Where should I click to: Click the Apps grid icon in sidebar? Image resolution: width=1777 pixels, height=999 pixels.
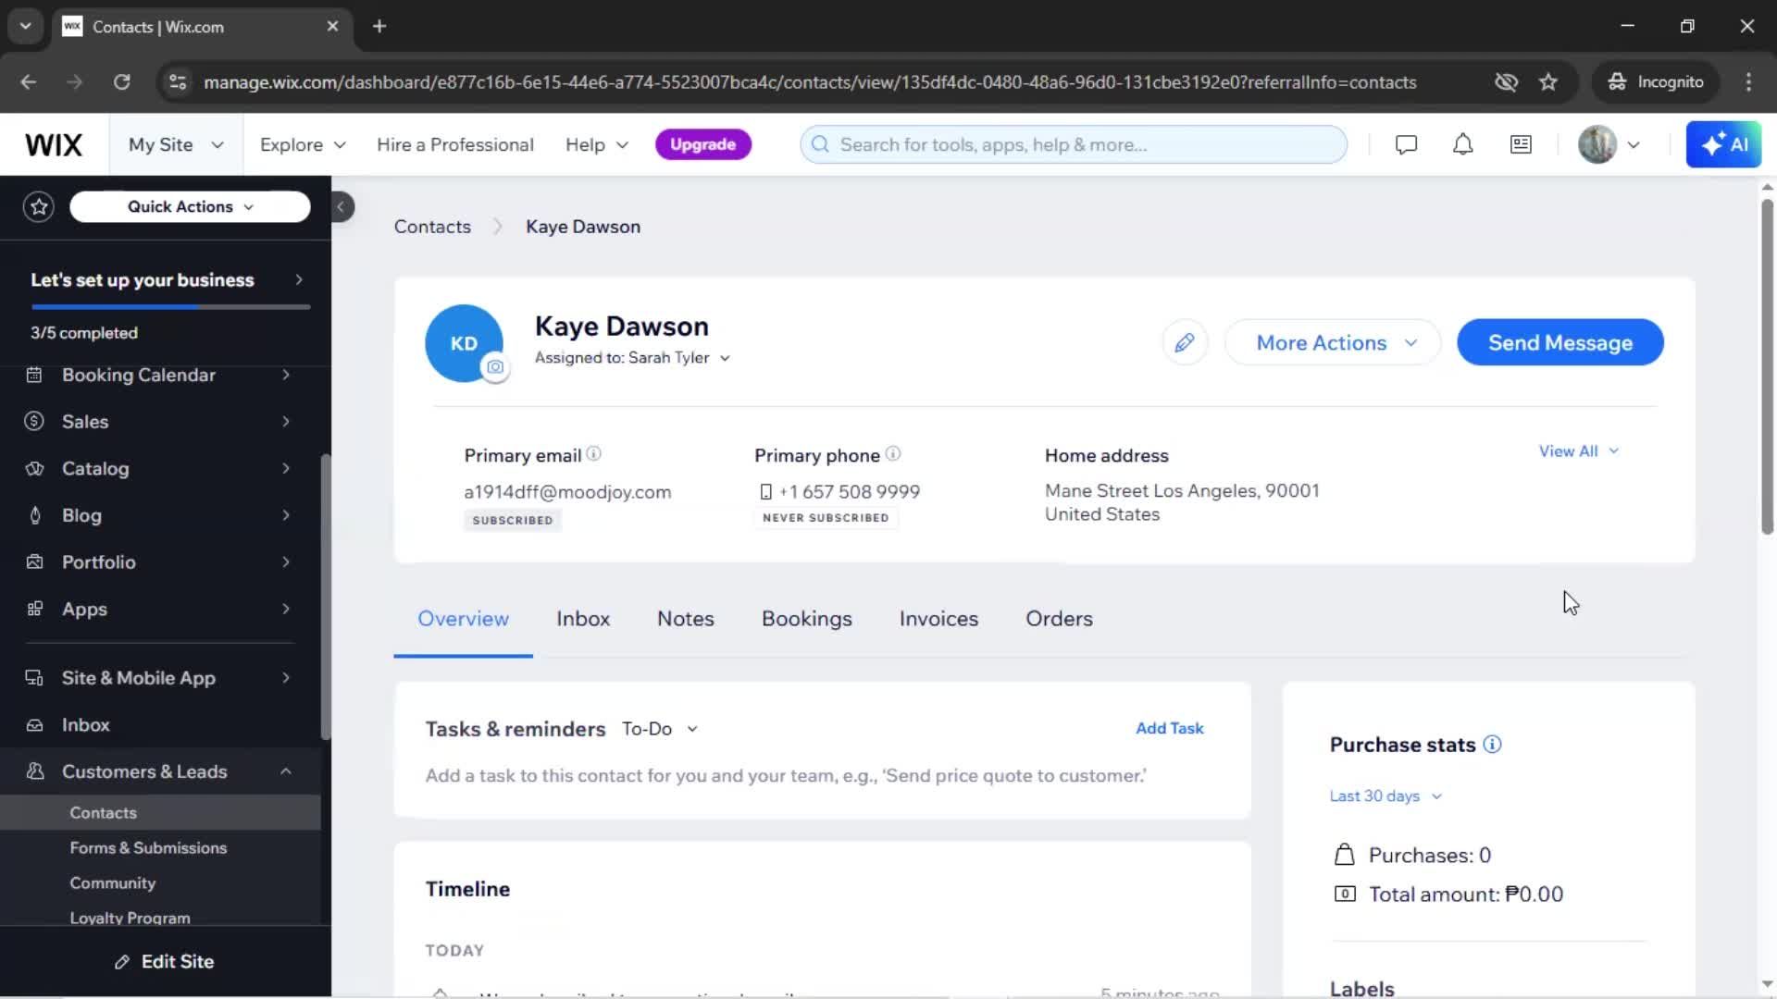click(x=34, y=610)
